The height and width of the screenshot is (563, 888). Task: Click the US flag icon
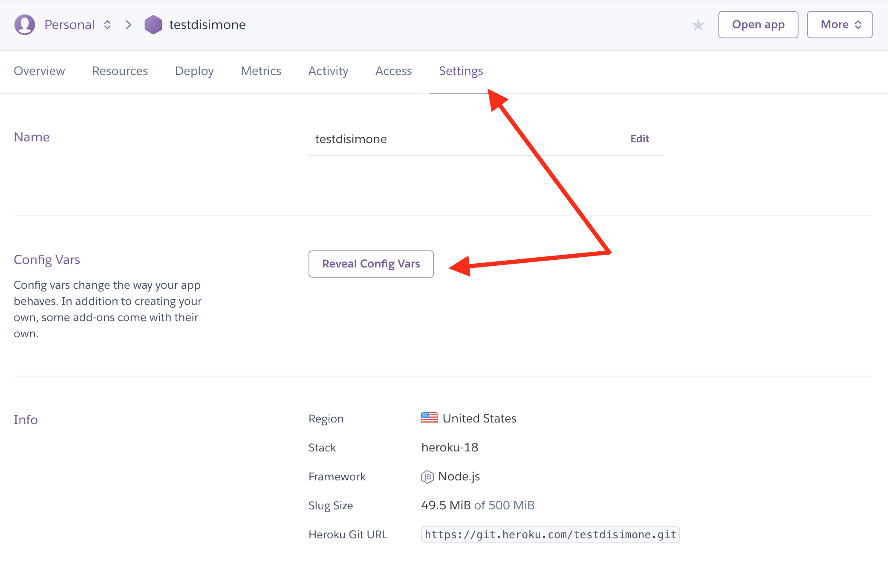pyautogui.click(x=429, y=418)
